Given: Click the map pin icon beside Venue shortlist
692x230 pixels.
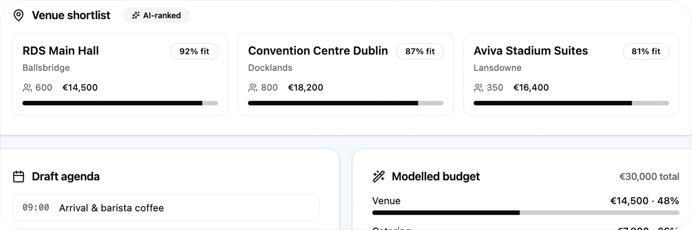Looking at the screenshot, I should pyautogui.click(x=18, y=16).
